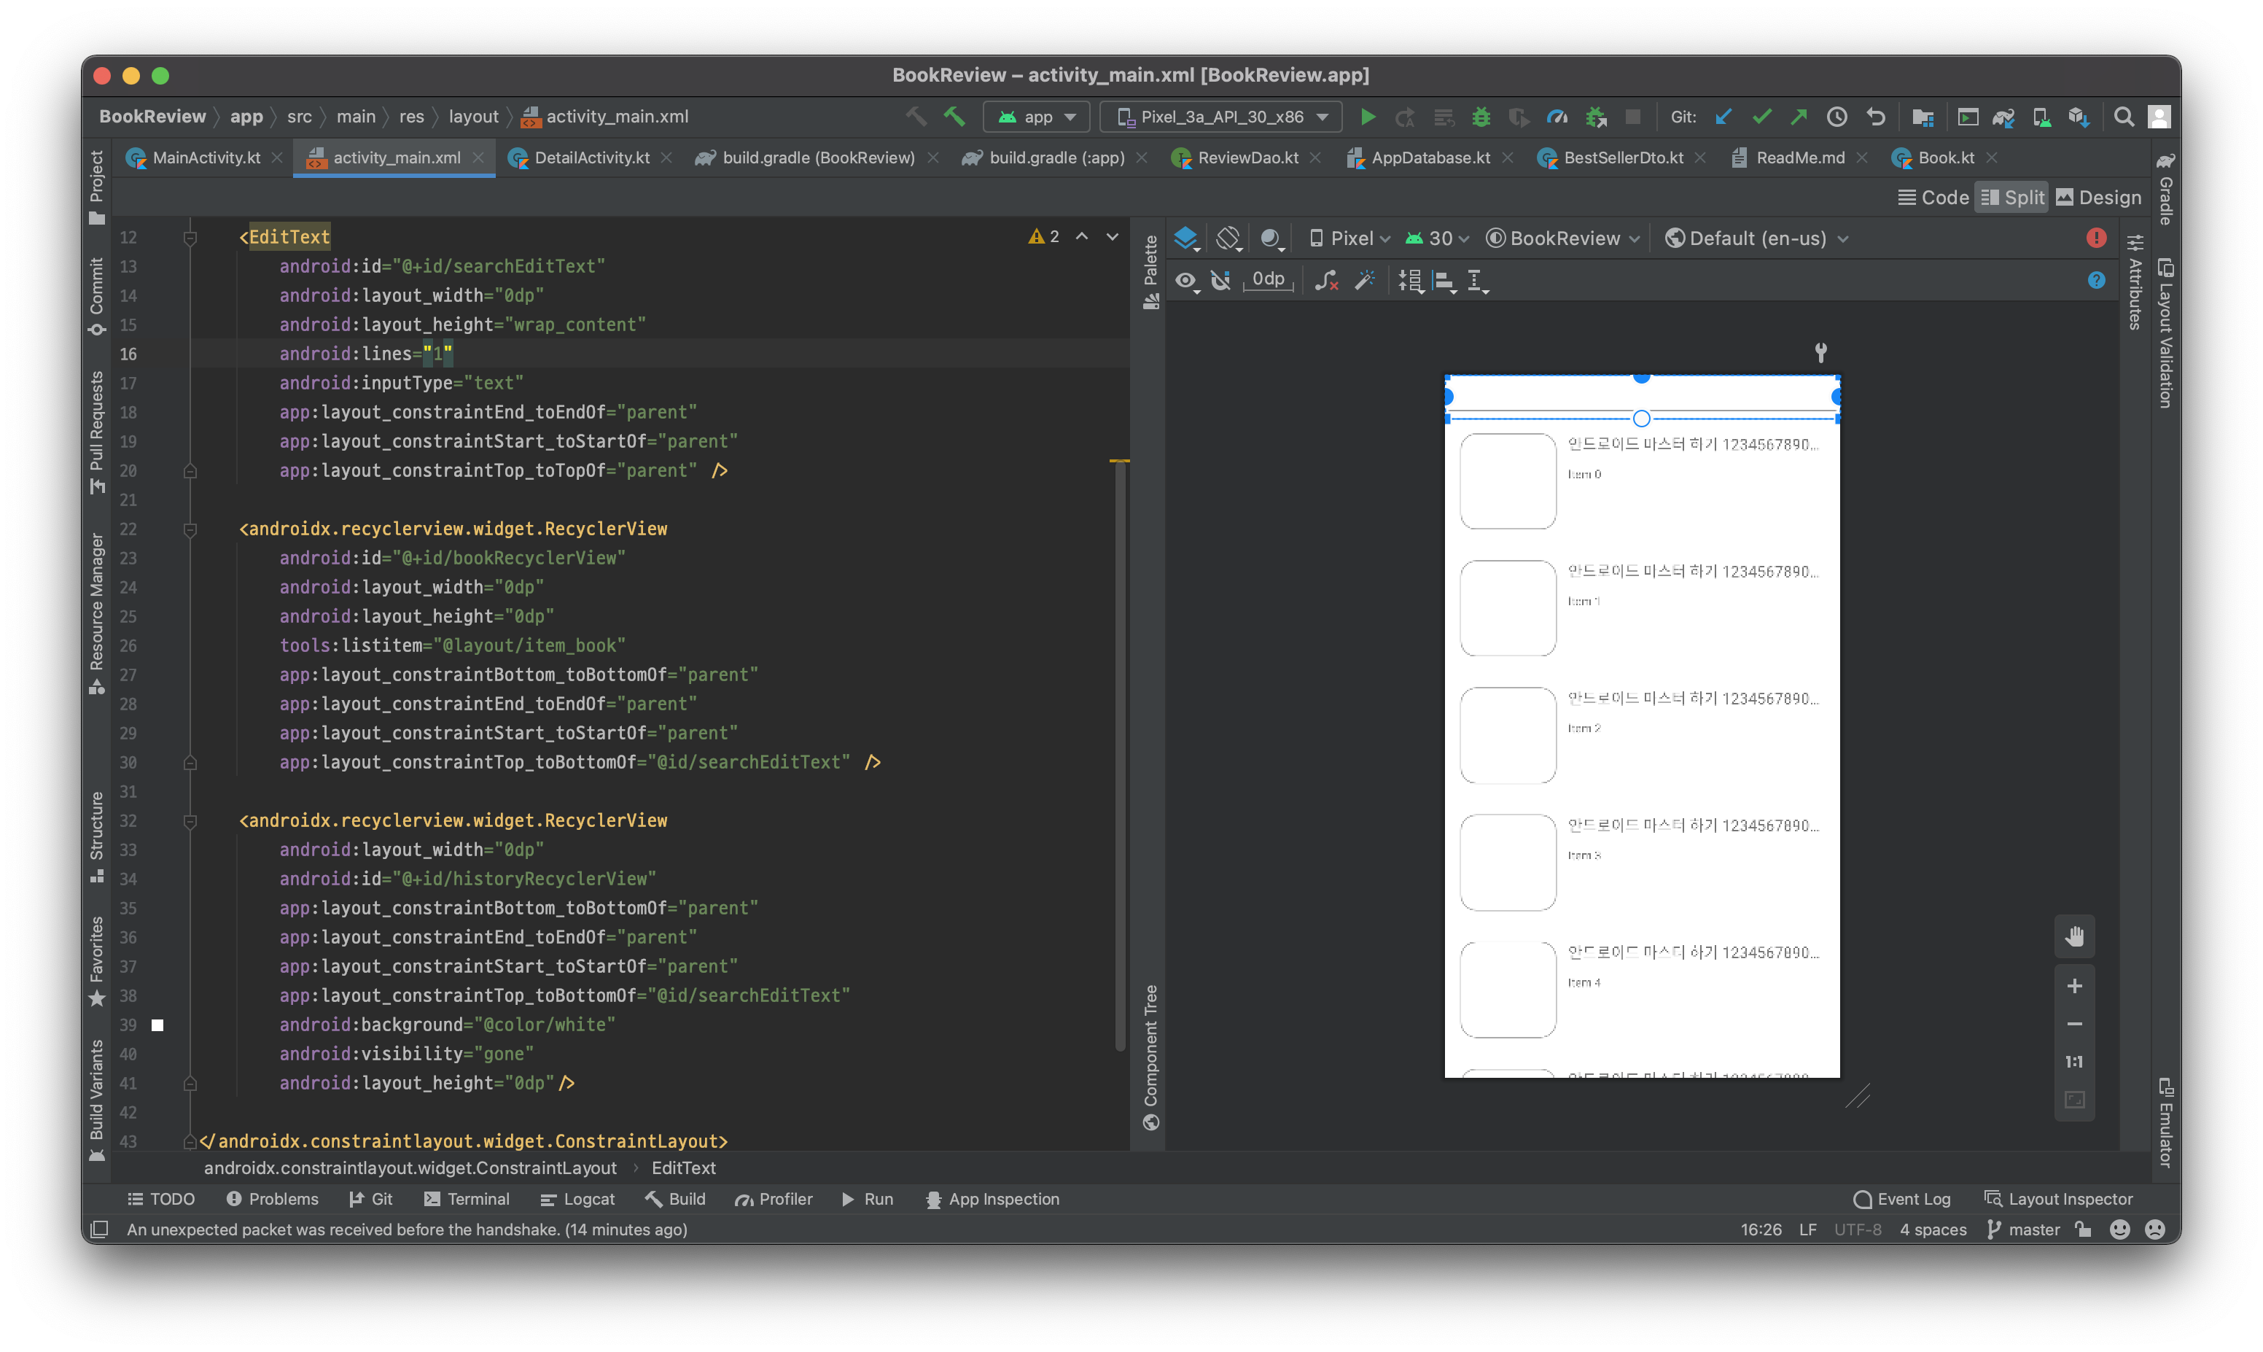Screen dimensions: 2263x1352
Task: Click Clear All Constraints icon
Action: (x=1327, y=281)
